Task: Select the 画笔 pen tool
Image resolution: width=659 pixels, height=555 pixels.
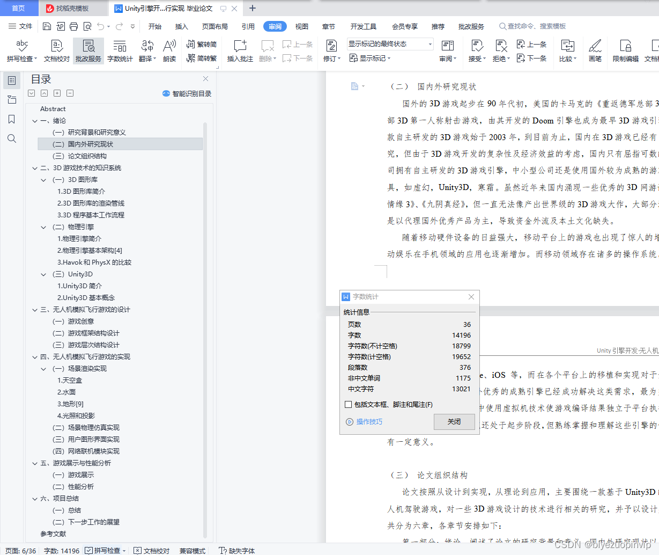Action: [x=595, y=51]
